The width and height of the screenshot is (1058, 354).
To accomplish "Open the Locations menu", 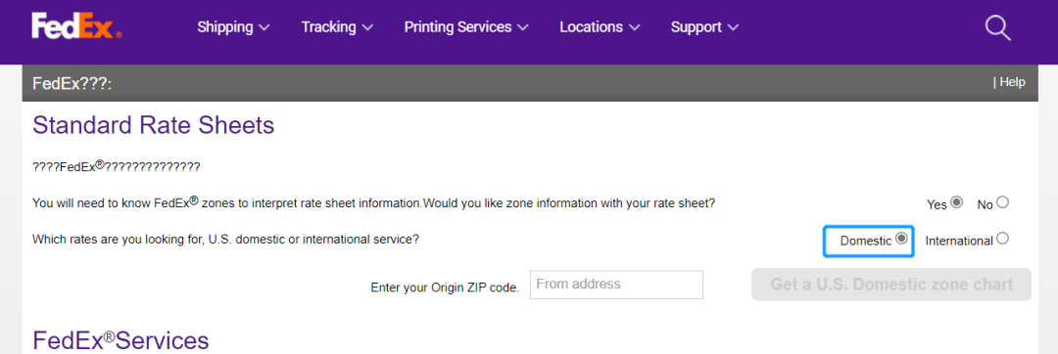I will tap(600, 27).
